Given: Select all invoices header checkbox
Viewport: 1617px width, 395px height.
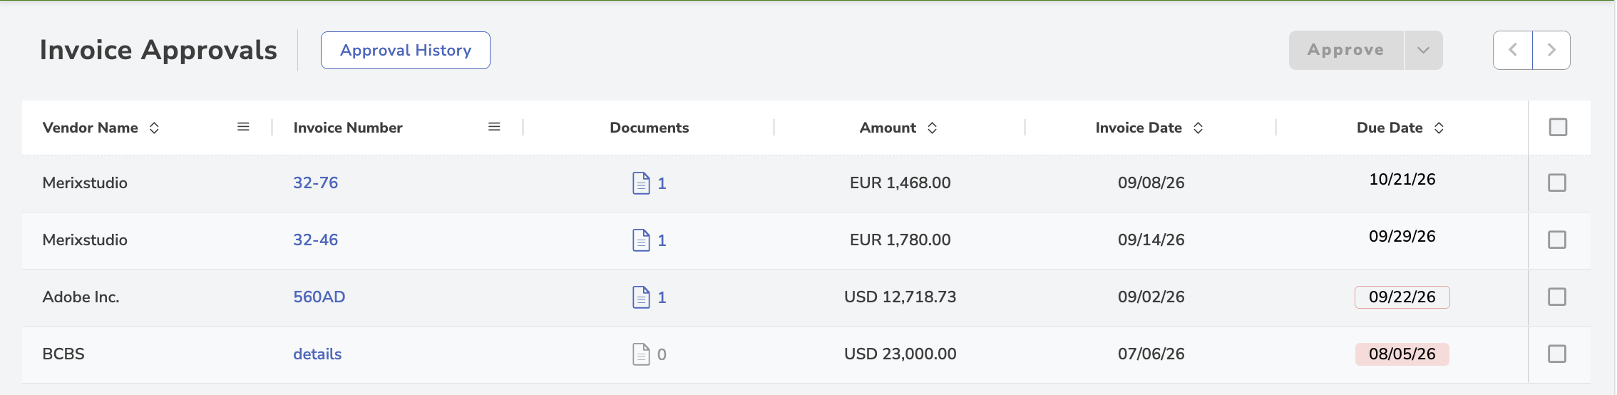Looking at the screenshot, I should tap(1559, 127).
